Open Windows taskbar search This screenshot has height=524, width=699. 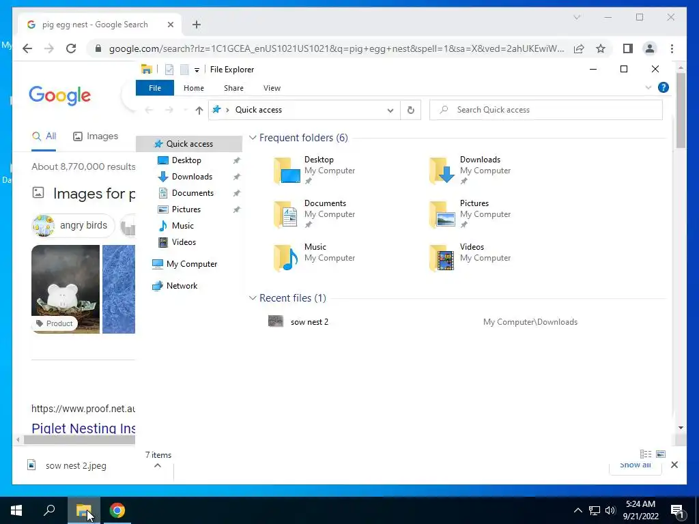pos(49,510)
